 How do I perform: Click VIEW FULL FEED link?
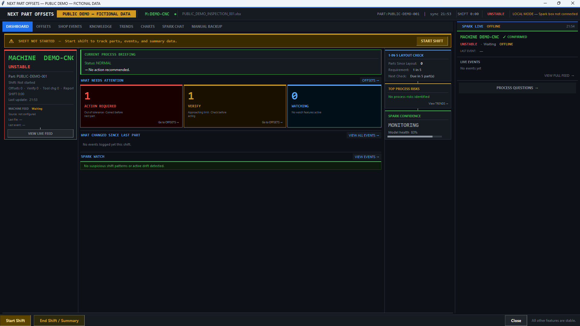point(559,76)
